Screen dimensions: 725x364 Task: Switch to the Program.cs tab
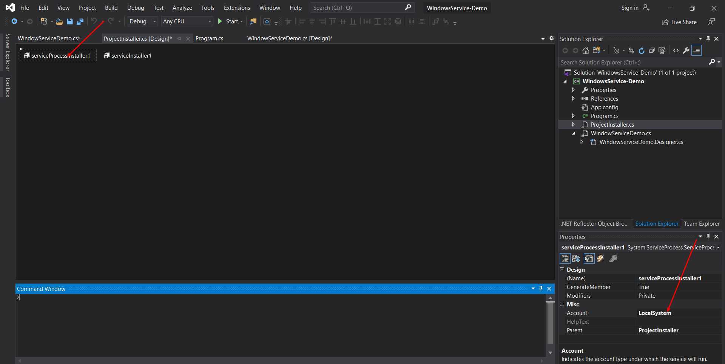209,38
